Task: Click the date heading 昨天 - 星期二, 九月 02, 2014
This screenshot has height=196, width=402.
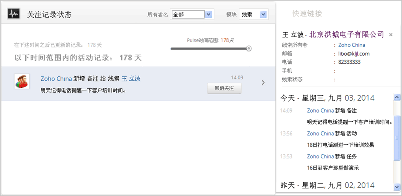Action: [327, 185]
